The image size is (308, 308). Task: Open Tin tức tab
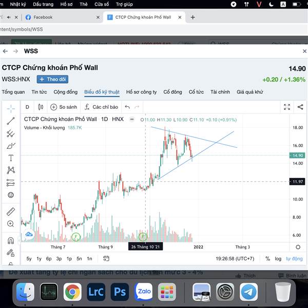(x=39, y=92)
